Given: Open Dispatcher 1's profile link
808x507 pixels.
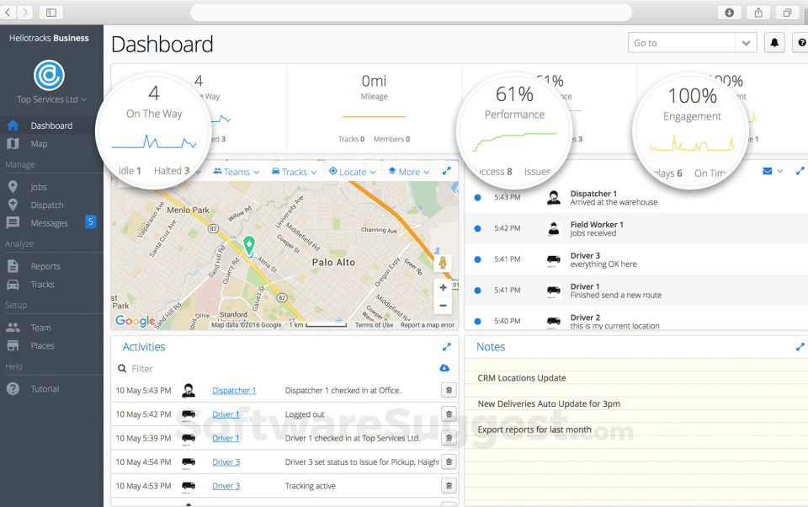Looking at the screenshot, I should click(x=235, y=390).
